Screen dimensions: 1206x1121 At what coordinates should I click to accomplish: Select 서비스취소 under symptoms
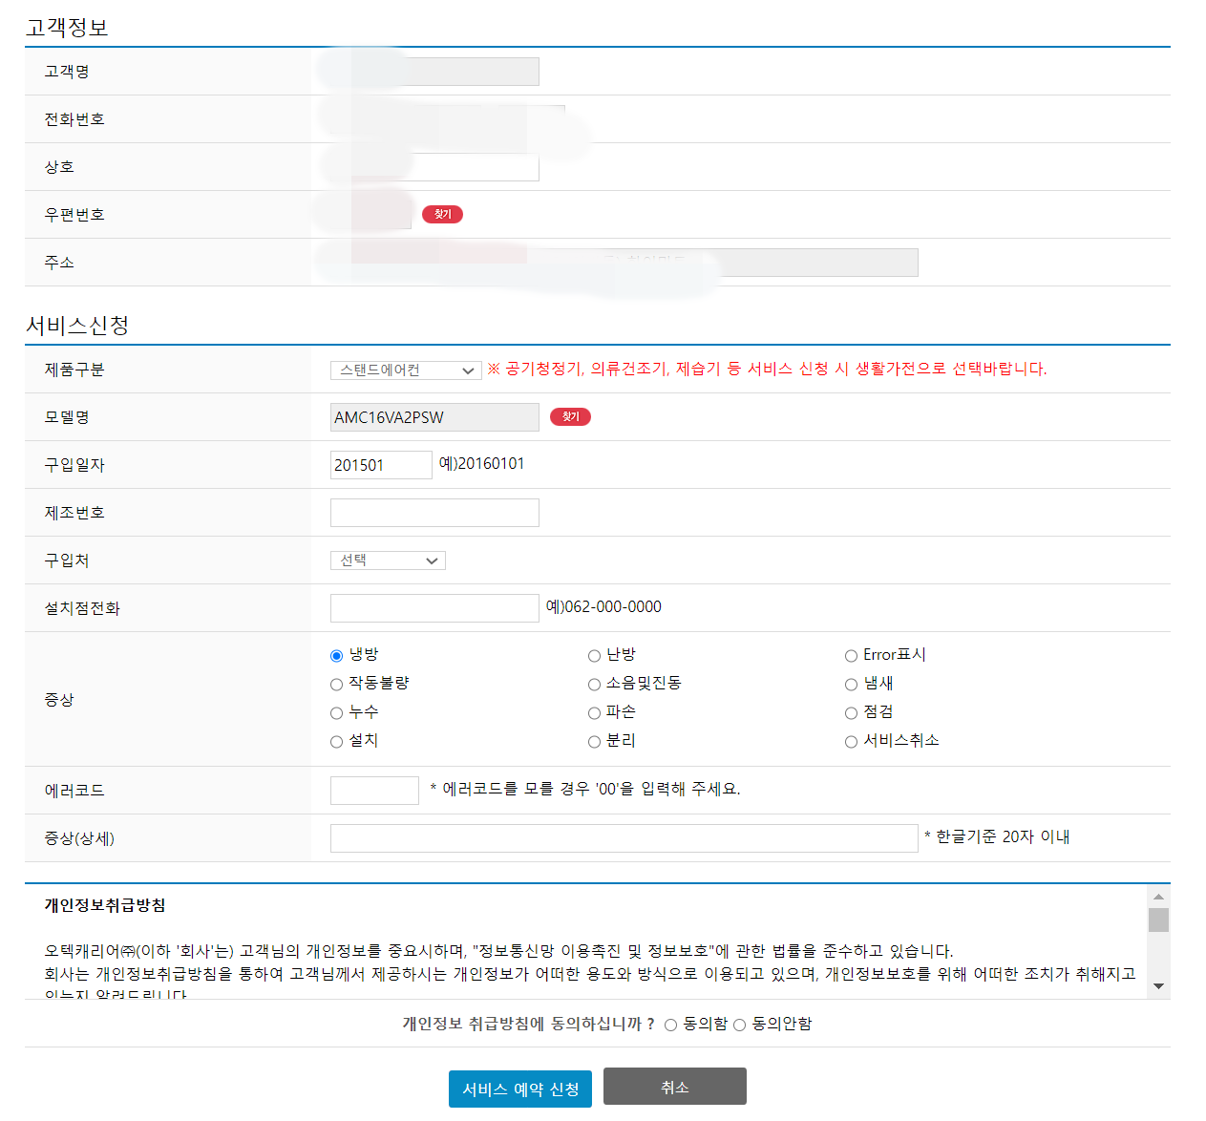tap(851, 741)
